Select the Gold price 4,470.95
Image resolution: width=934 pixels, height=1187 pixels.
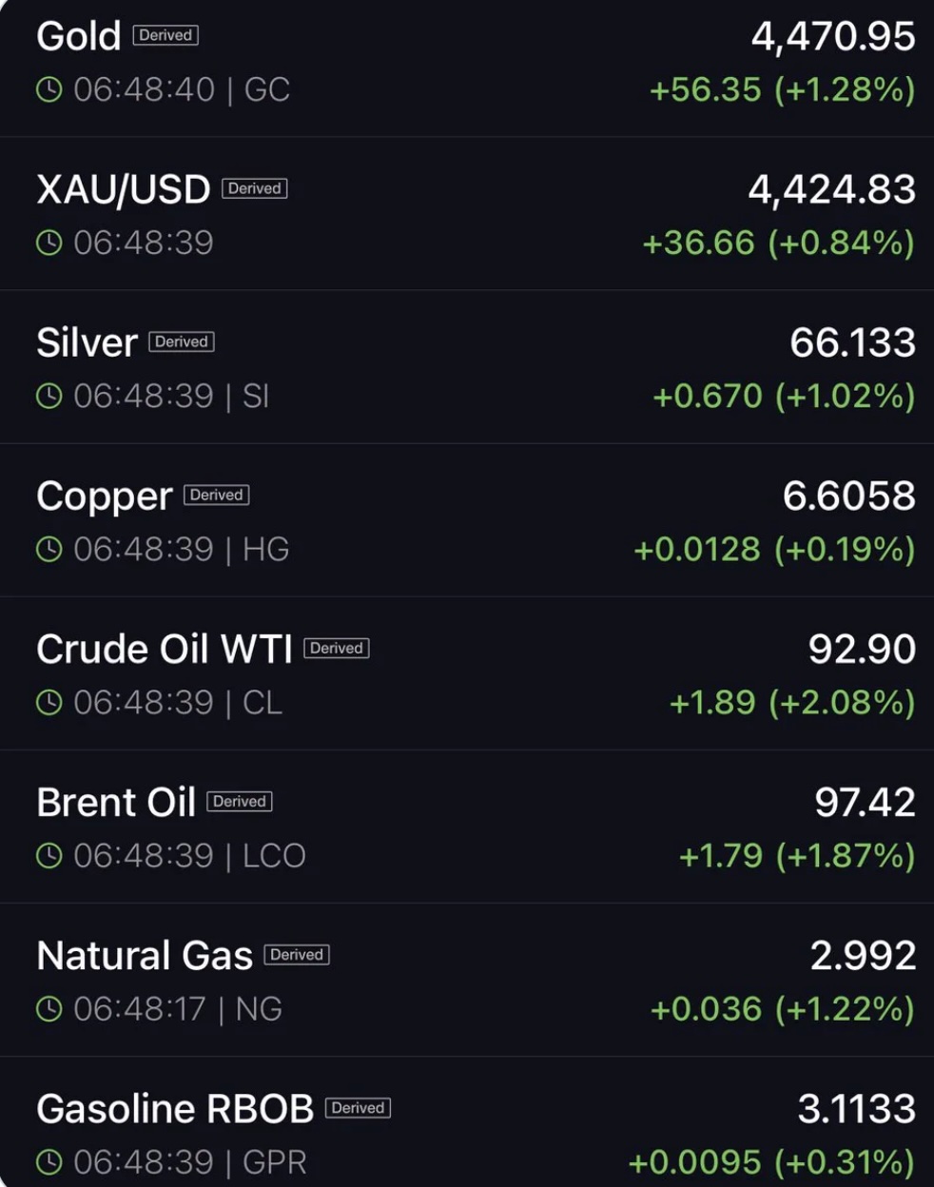833,37
